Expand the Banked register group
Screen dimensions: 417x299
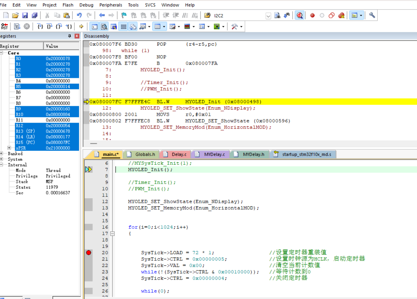pyautogui.click(x=2, y=154)
